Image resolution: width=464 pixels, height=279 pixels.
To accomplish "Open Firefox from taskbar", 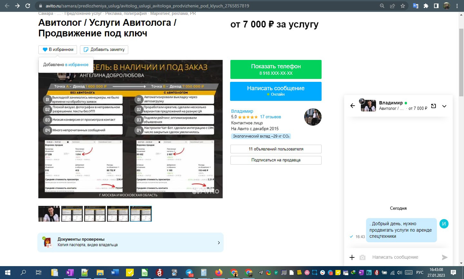I will 219,273.
